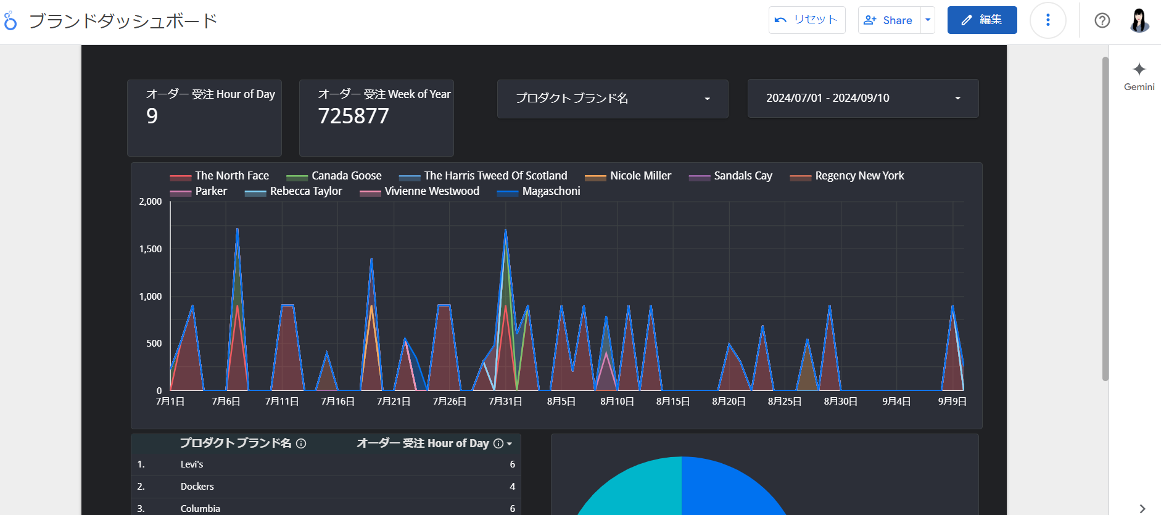Select the Levi's table row
Viewport: 1161px width, 515px height.
[x=326, y=464]
